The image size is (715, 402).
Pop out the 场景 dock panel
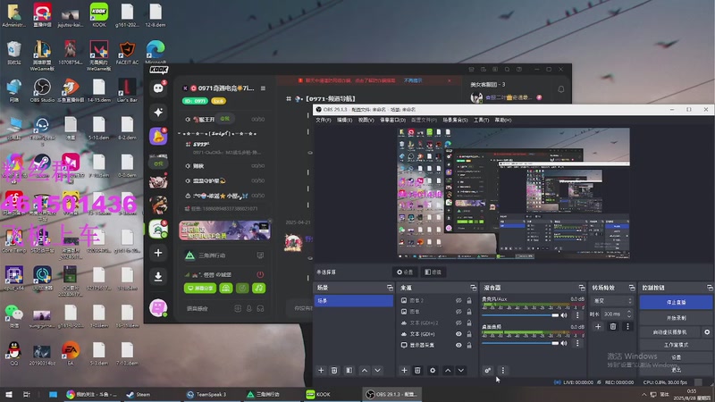pos(390,288)
